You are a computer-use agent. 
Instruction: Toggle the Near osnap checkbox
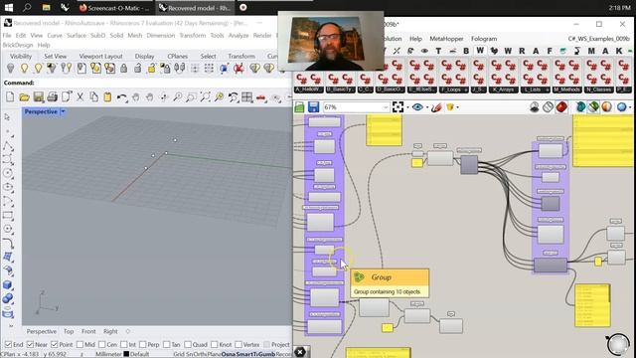(x=30, y=345)
